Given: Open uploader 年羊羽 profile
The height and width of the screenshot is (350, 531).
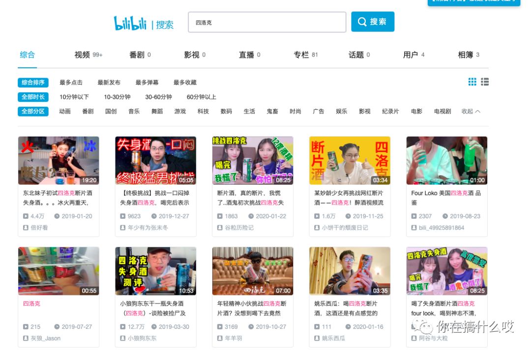Looking at the screenshot, I should [234, 338].
